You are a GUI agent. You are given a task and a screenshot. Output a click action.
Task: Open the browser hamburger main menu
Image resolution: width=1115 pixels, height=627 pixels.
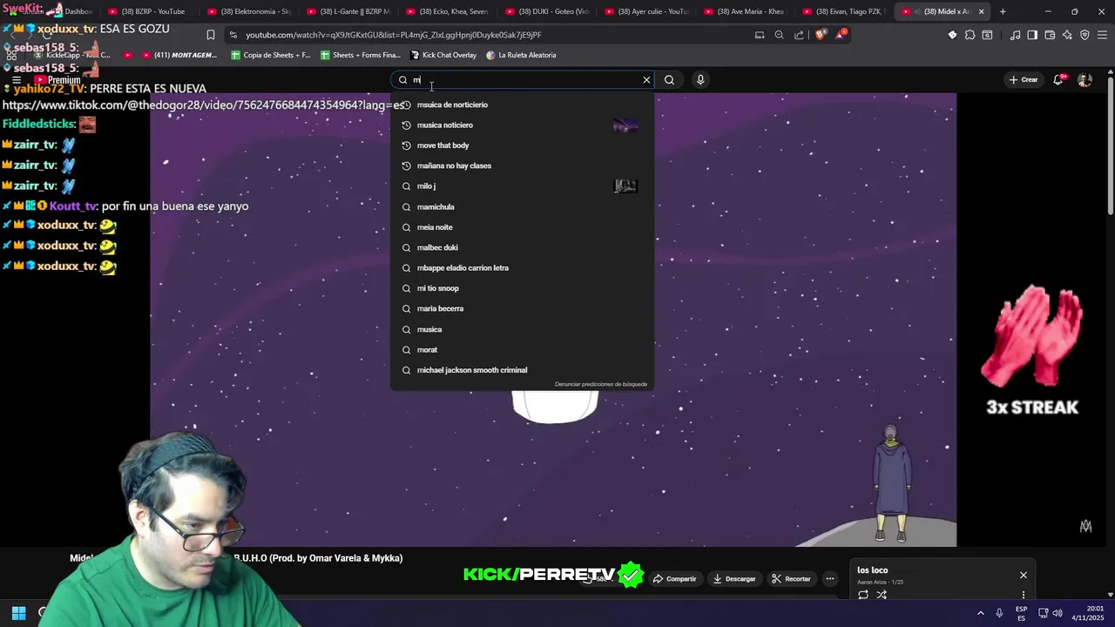click(1102, 35)
